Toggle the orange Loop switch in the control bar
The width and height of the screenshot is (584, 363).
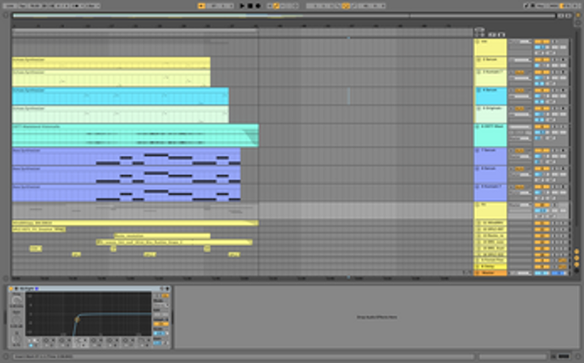tap(346, 6)
